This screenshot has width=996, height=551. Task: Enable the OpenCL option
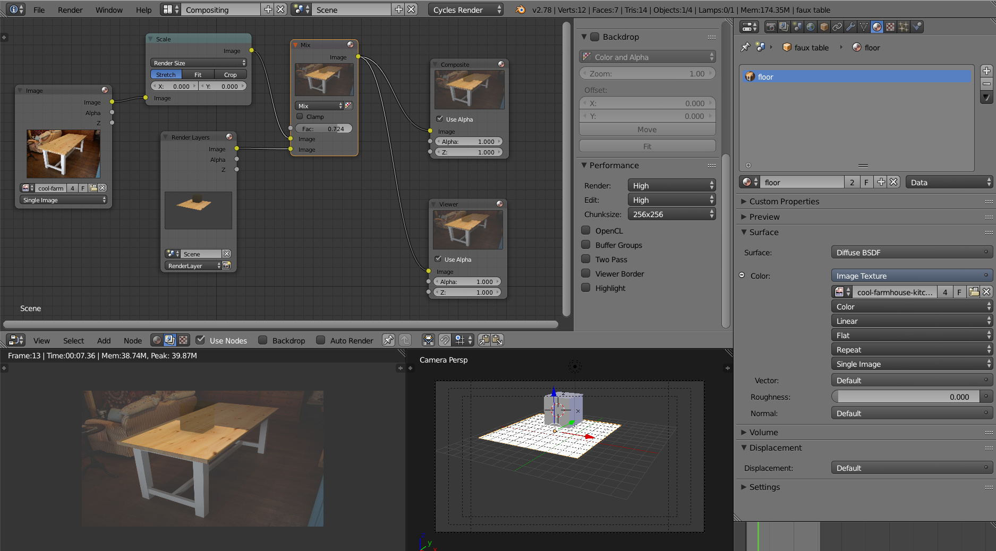point(586,230)
